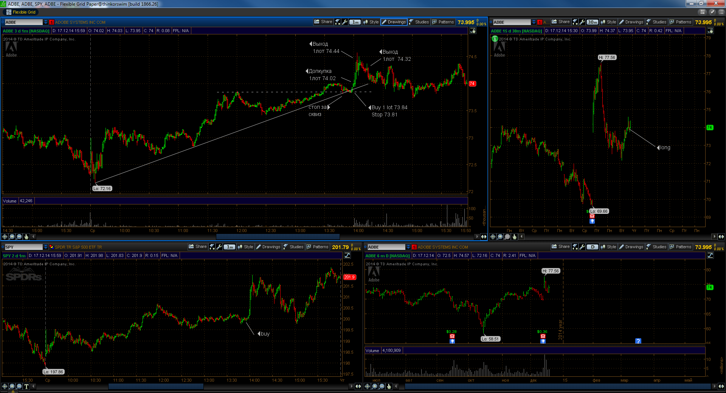
Task: Expand symbol dropdown arrow in top-left ADBE chart
Action: 46,22
